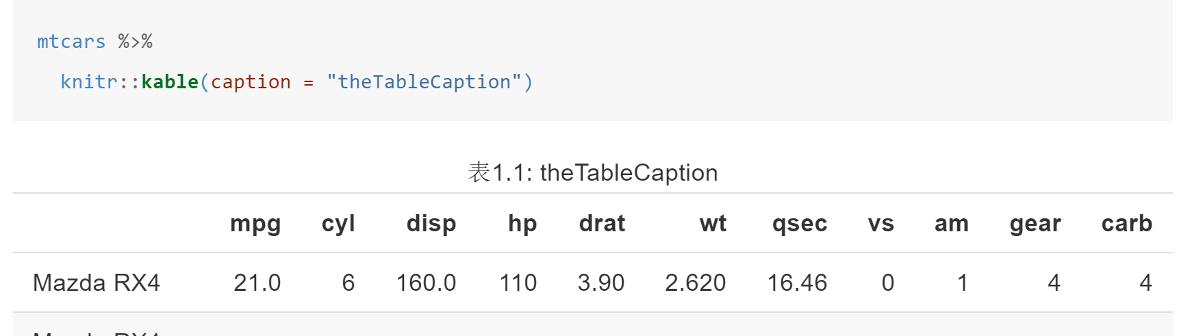
Task: Click the Mazda RX4 row label
Action: click(x=97, y=283)
